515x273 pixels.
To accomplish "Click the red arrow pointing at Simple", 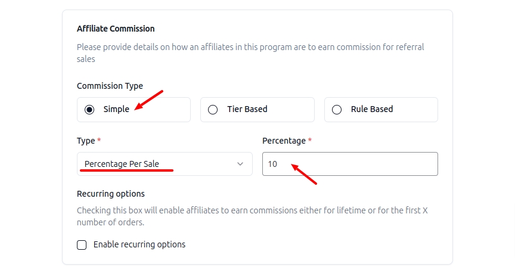I will tap(148, 101).
